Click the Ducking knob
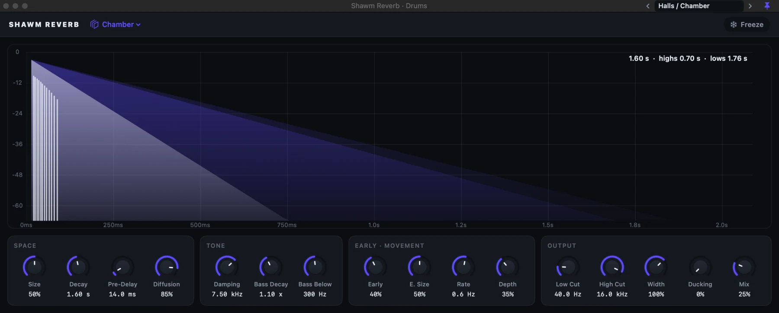Image resolution: width=779 pixels, height=313 pixels. pyautogui.click(x=700, y=267)
